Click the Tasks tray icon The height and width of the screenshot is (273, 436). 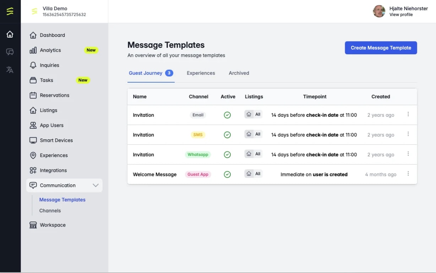(33, 80)
